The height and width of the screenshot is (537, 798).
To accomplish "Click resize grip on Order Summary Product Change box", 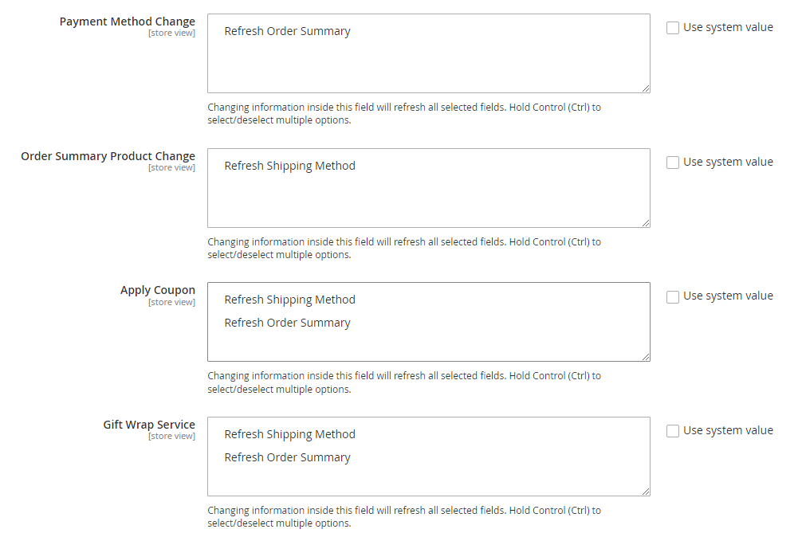I will click(646, 223).
